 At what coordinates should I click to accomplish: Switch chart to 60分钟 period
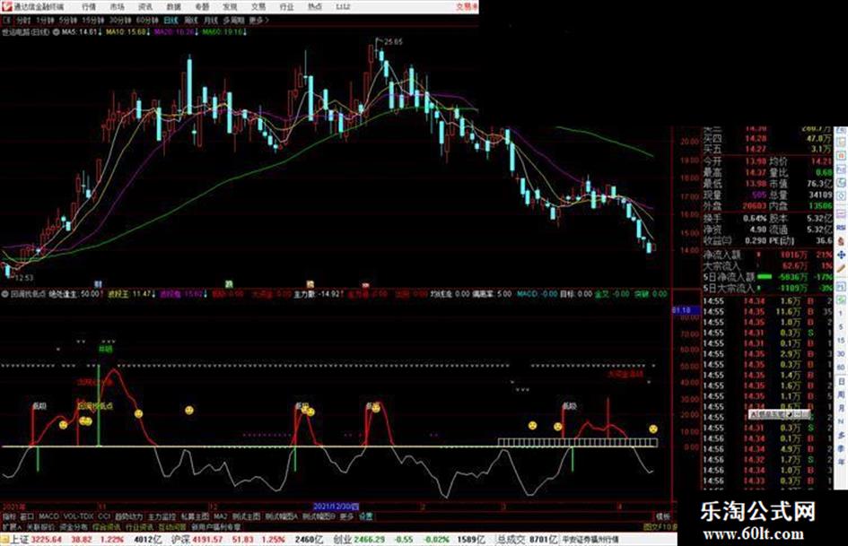(x=148, y=20)
